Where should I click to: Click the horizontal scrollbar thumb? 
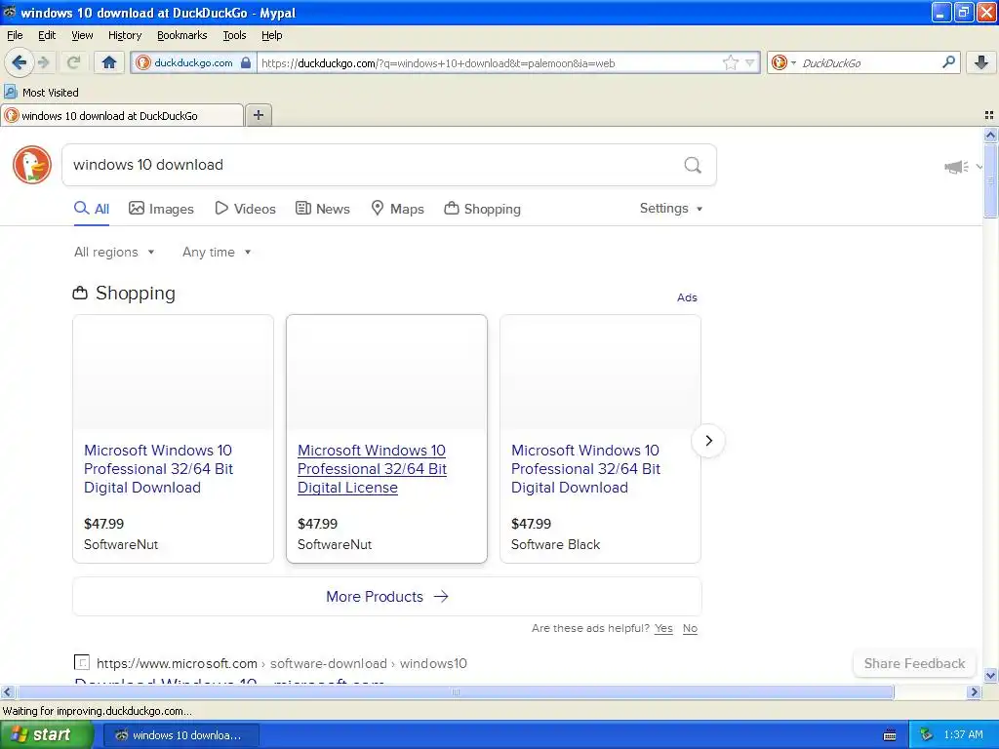(456, 691)
